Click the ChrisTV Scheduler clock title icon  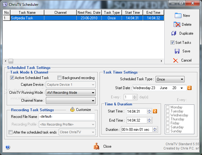pyautogui.click(x=5, y=4)
